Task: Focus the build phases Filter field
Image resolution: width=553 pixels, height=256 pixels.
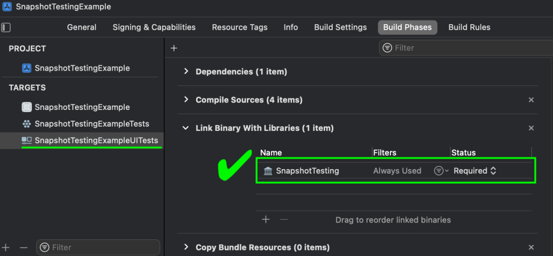Action: click(466, 48)
